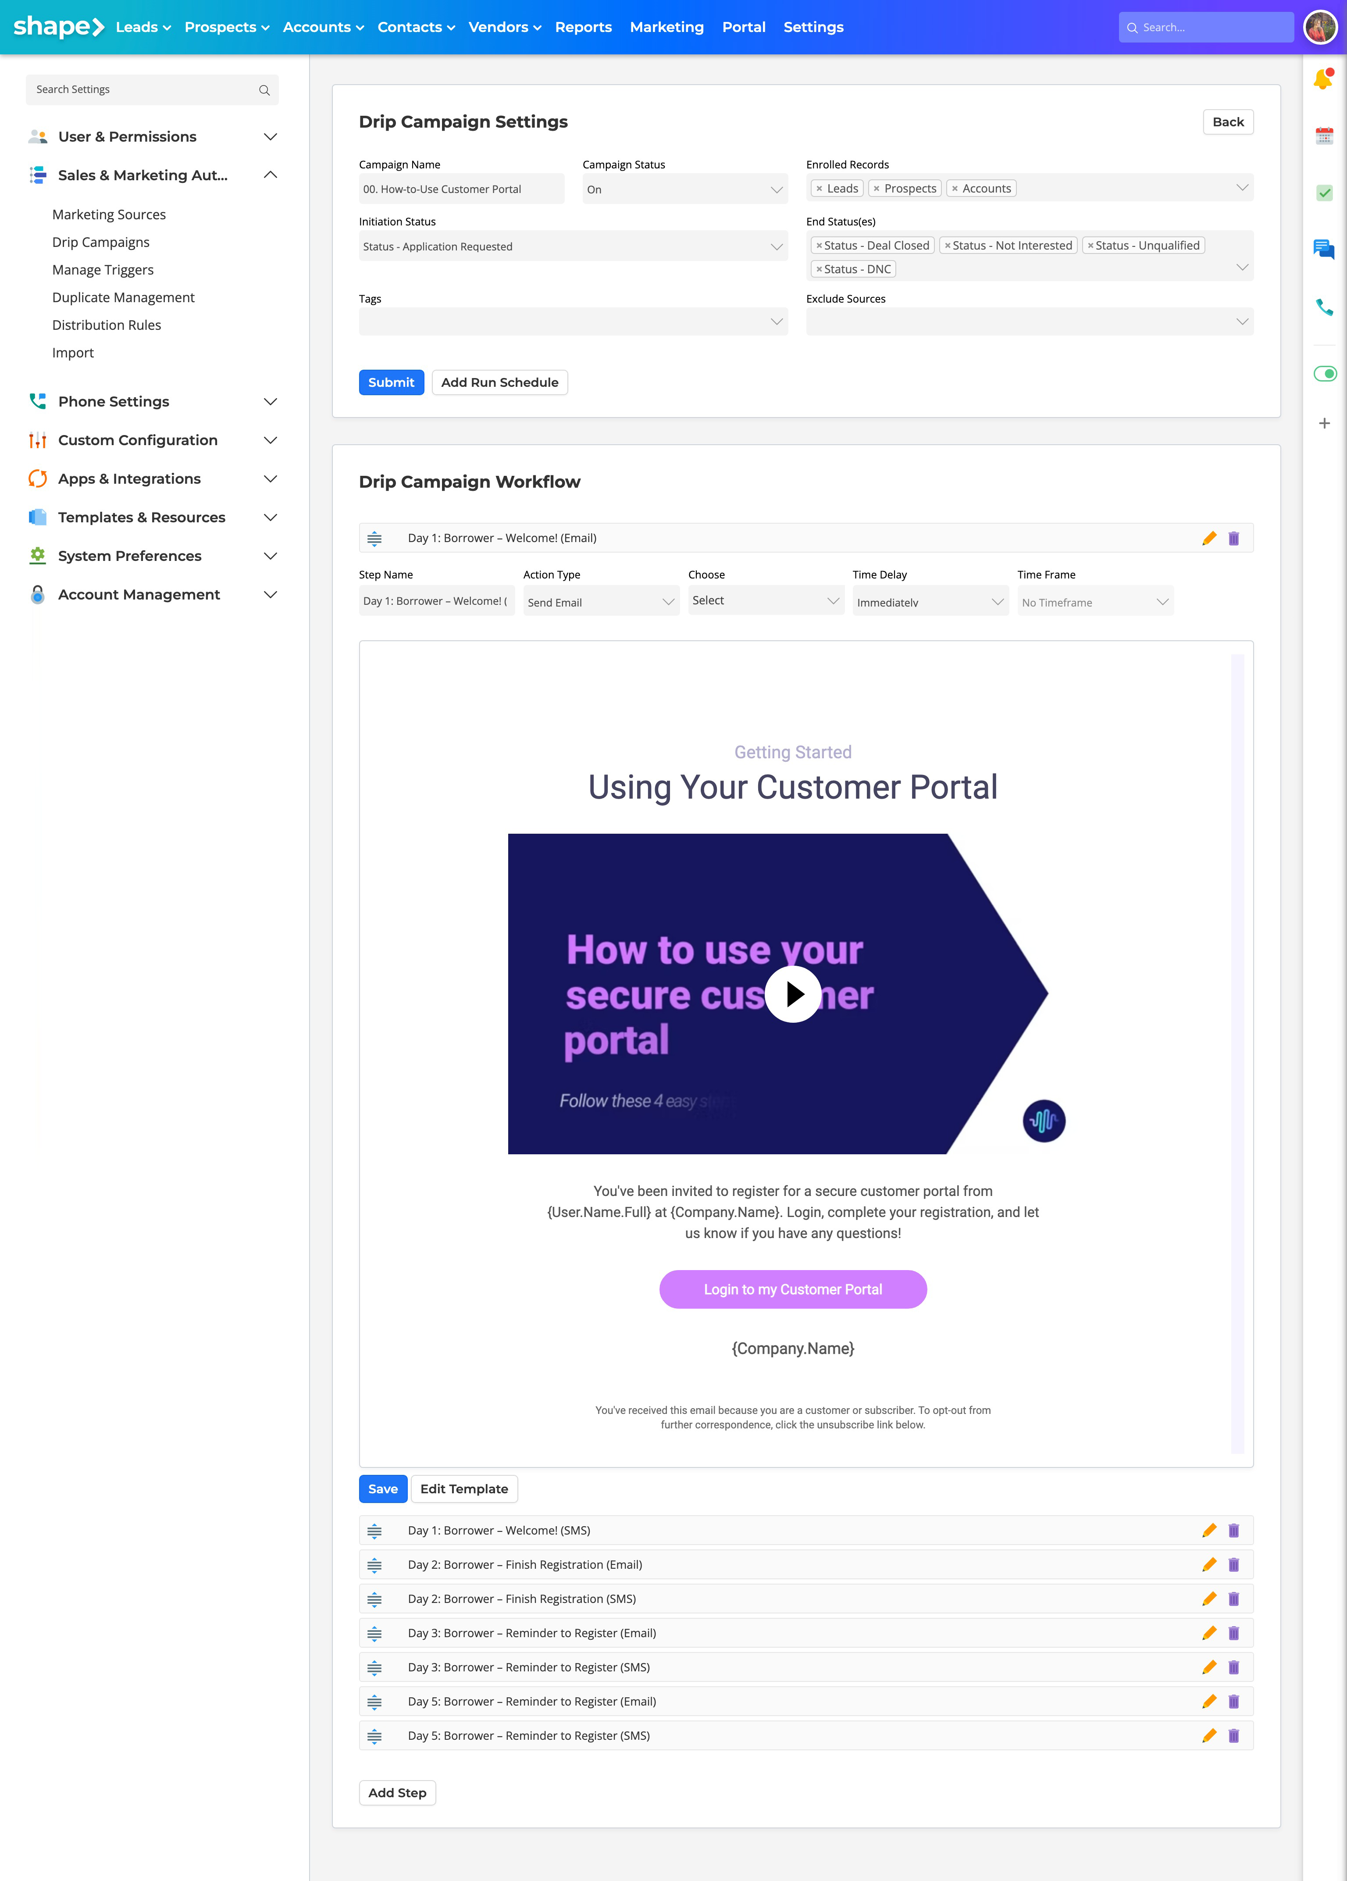Open the Edit Template button
The image size is (1347, 1881).
(463, 1489)
